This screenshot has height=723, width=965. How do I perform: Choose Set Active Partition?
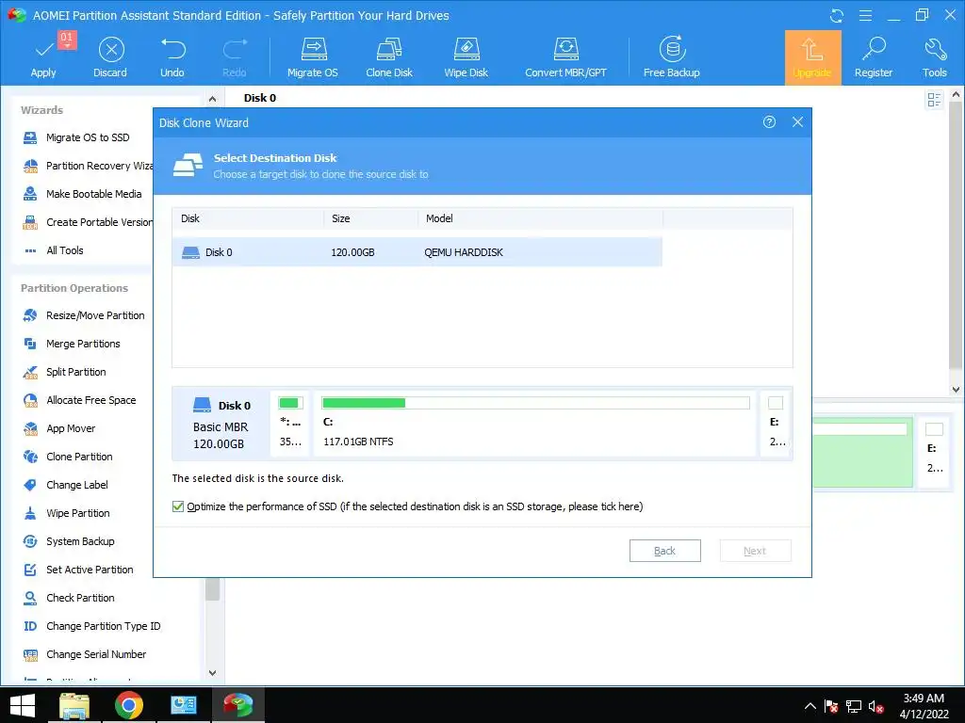click(x=78, y=570)
